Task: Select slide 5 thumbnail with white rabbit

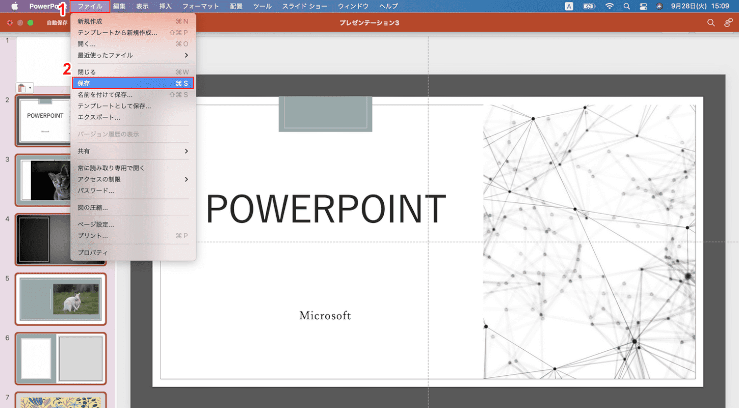Action: (61, 299)
